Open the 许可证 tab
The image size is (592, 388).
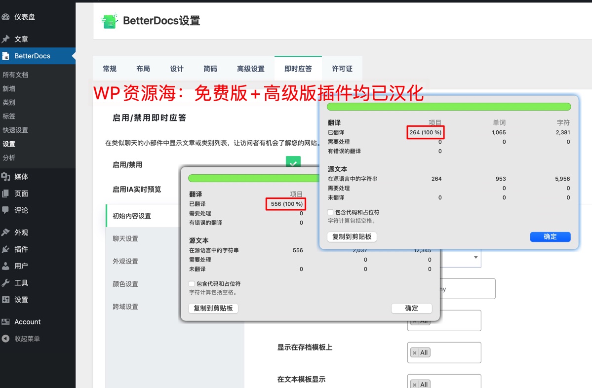pyautogui.click(x=342, y=69)
